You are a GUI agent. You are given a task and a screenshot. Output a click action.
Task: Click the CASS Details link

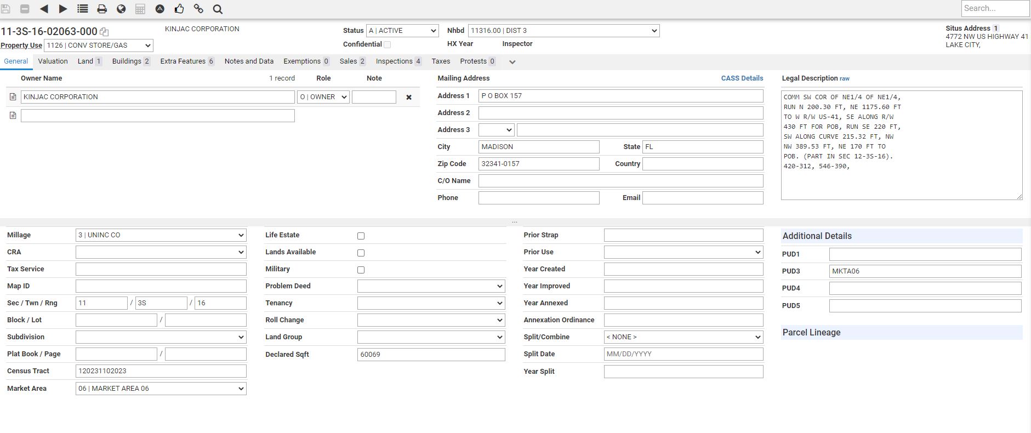[742, 78]
